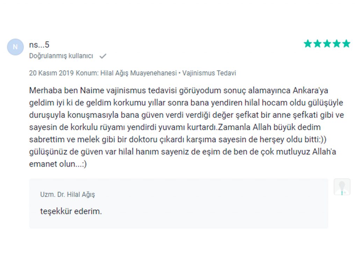Click the fourth green rating star
The height and width of the screenshot is (257, 358).
(x=337, y=44)
